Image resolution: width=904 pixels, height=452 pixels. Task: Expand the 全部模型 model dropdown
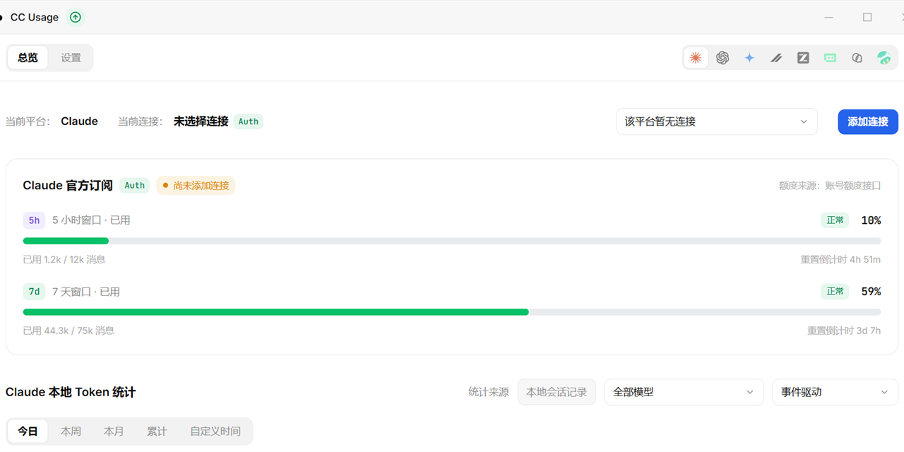[x=684, y=392]
